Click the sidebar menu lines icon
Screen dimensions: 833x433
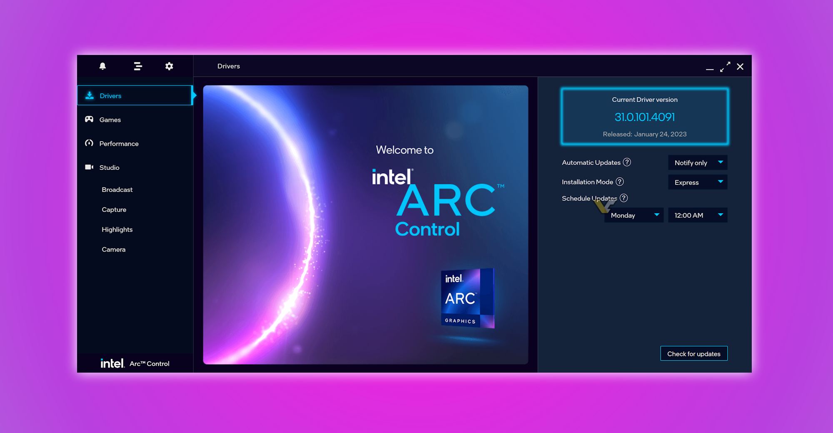138,66
